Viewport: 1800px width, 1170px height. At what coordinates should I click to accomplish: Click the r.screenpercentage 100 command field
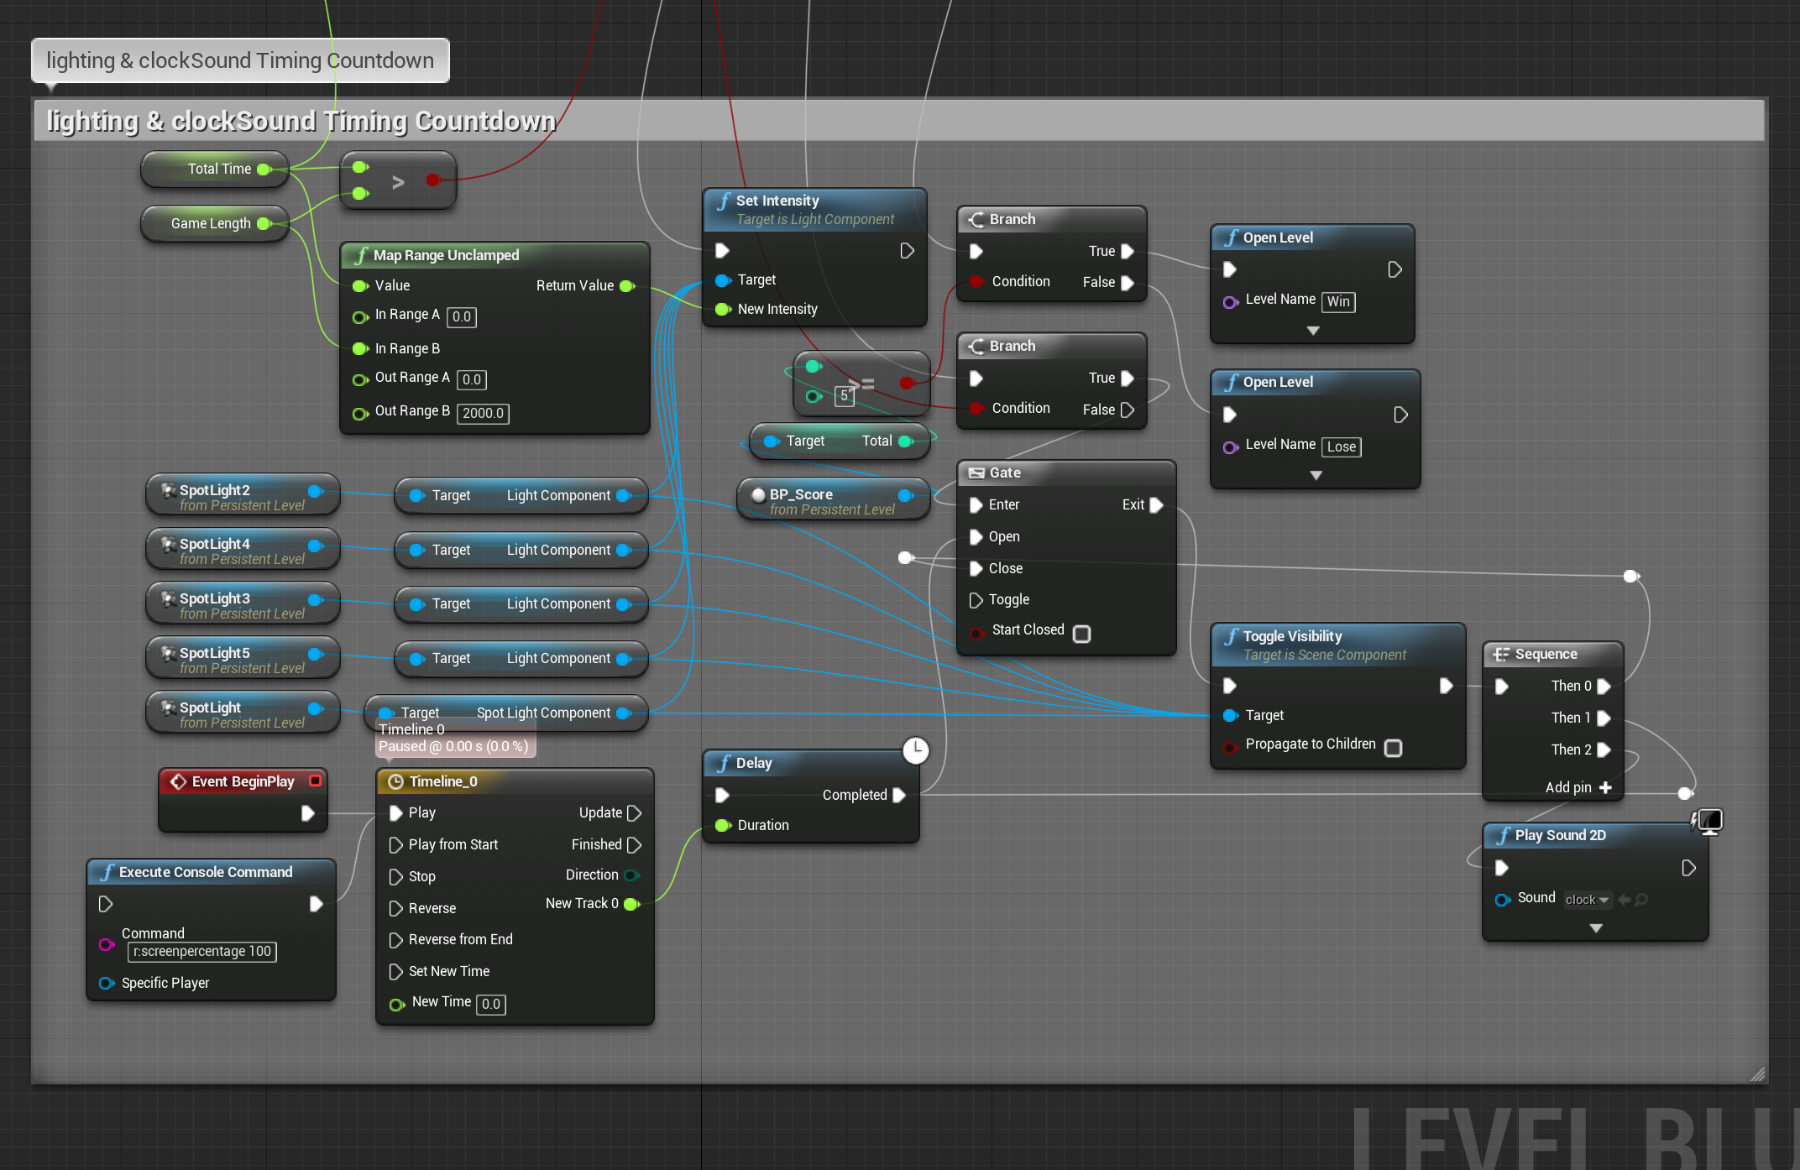tap(202, 952)
